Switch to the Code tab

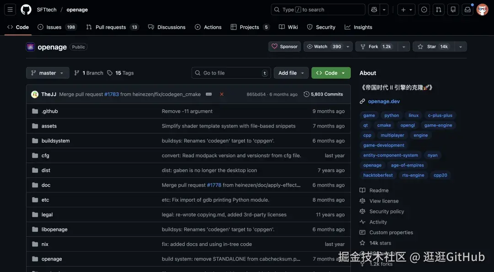(x=18, y=27)
